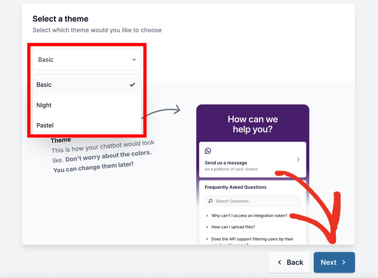
Task: Click the right chevron icon on Next
Action: pos(343,262)
